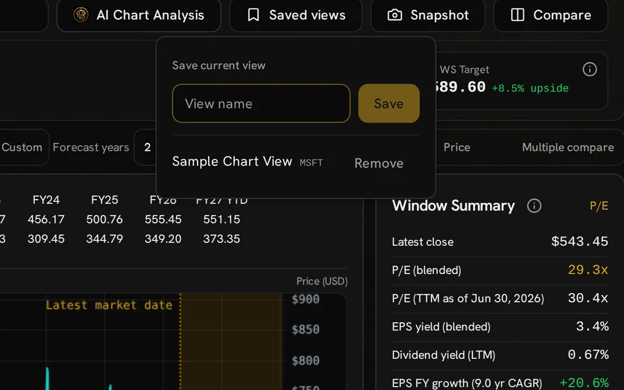Load the Sample Chart View saved view
624x390 pixels.
click(x=232, y=161)
